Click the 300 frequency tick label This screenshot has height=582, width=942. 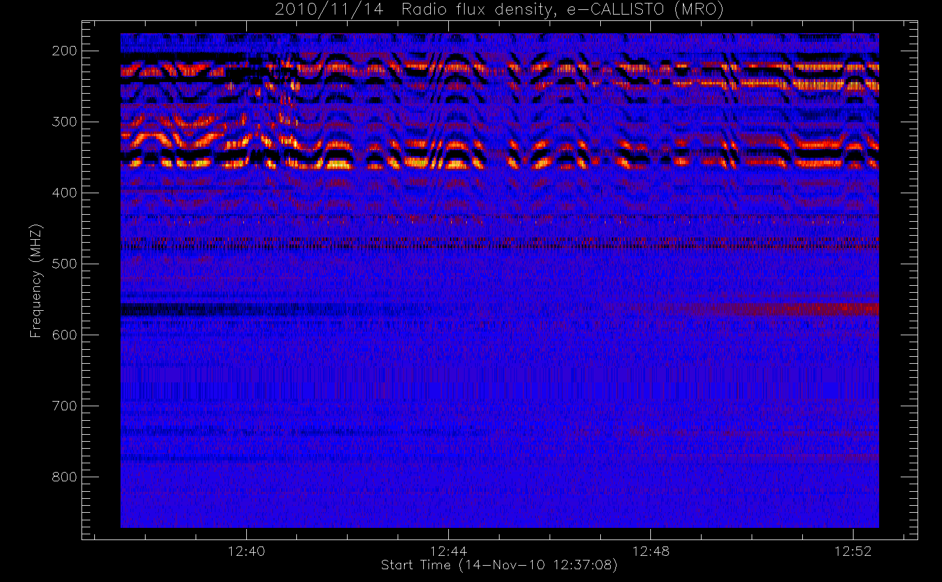click(x=65, y=122)
